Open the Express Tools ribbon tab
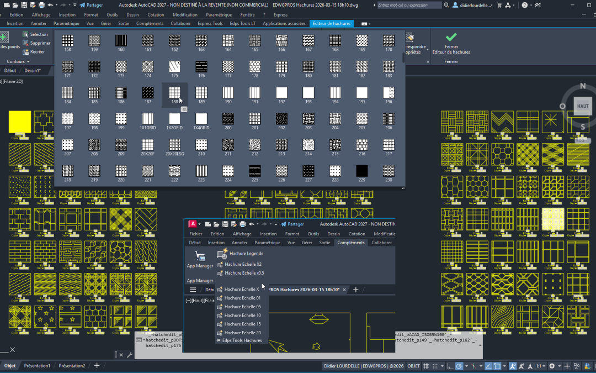This screenshot has height=373, width=596. click(x=210, y=24)
